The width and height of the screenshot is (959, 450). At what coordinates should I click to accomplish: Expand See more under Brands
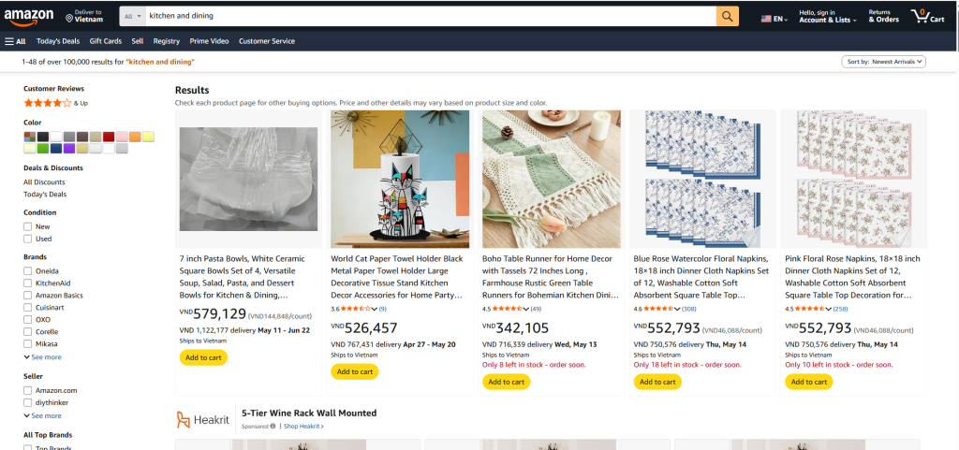click(43, 357)
